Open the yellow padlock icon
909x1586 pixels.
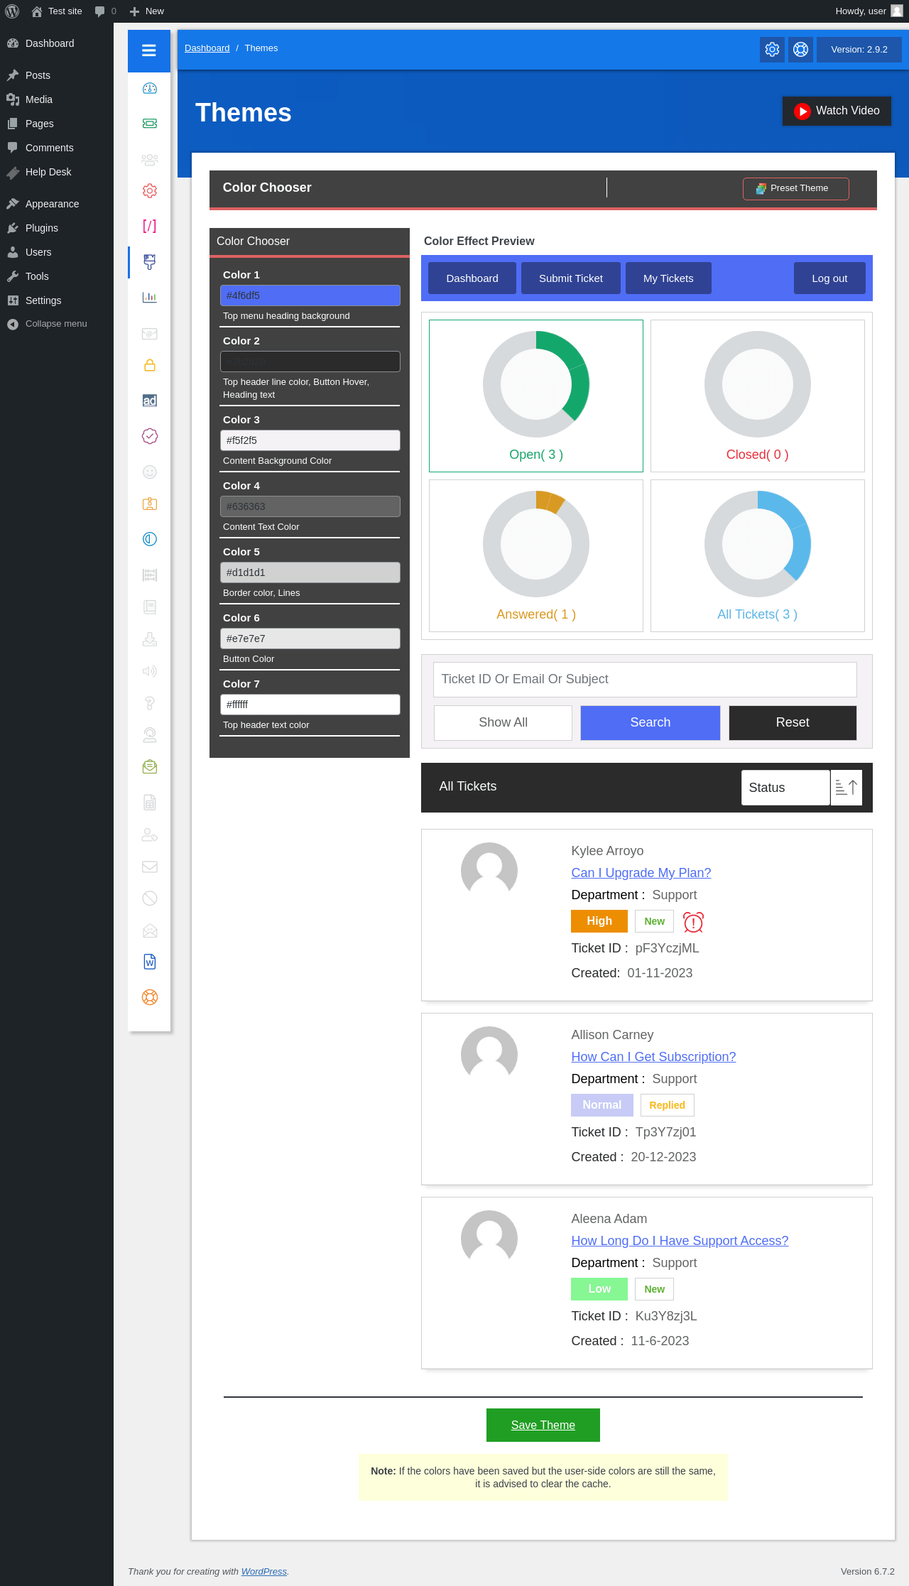tap(150, 365)
